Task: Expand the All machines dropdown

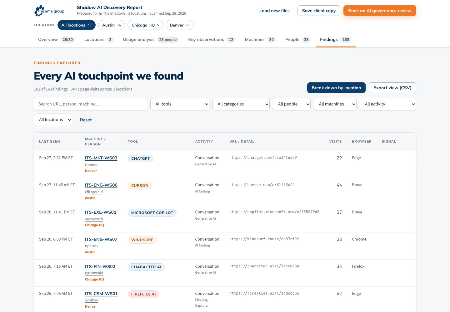Action: click(335, 104)
